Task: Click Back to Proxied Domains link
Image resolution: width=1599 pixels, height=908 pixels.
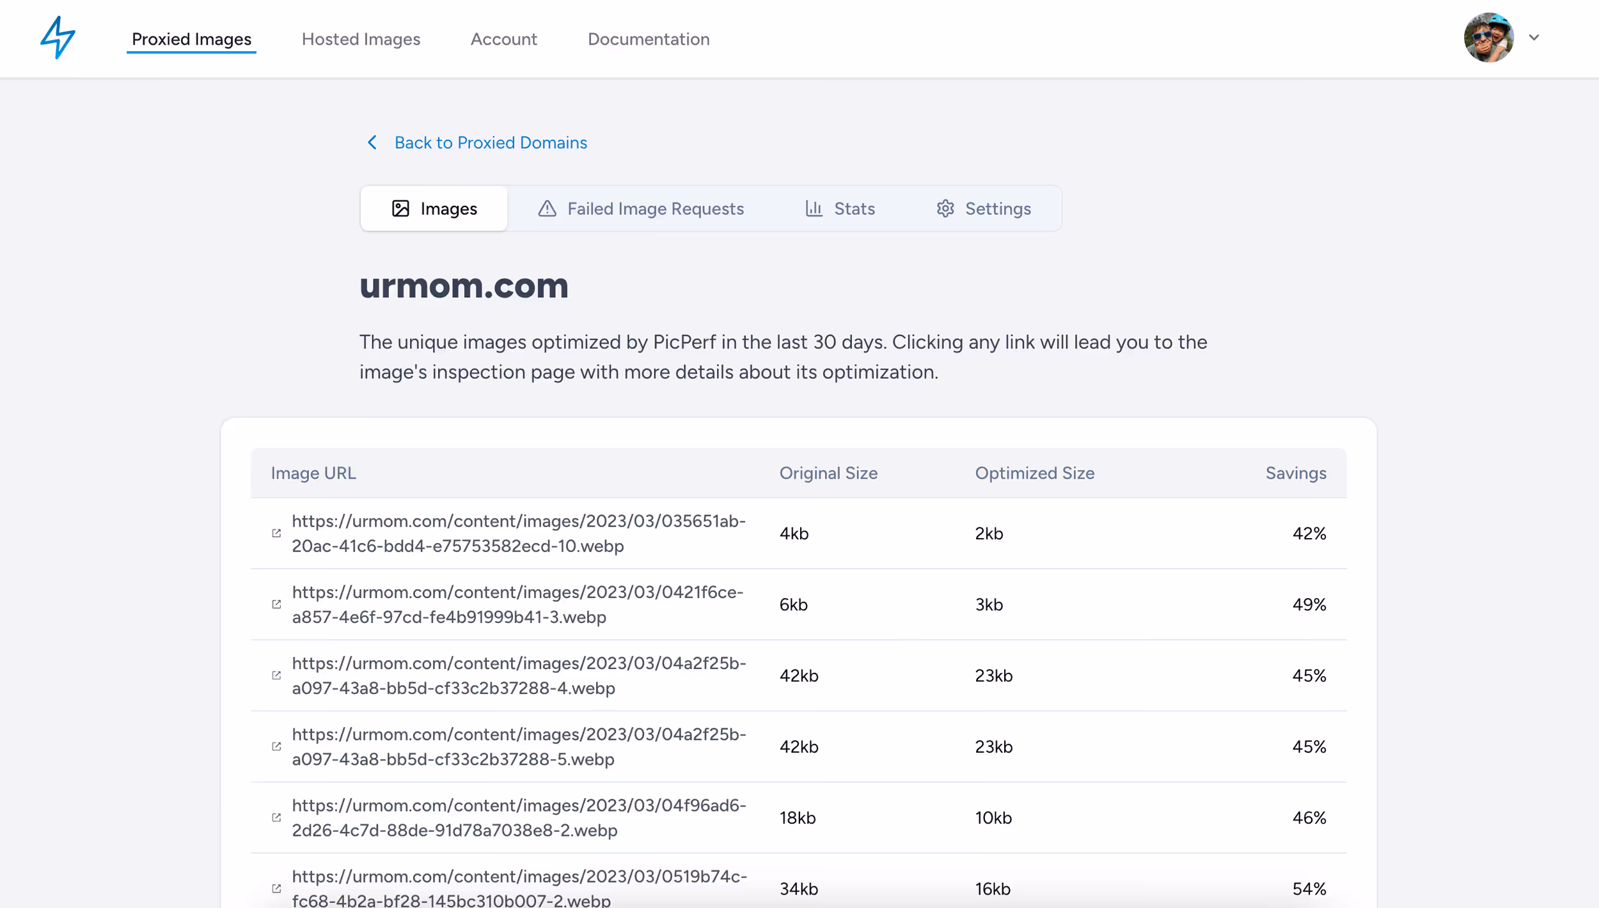Action: [490, 142]
